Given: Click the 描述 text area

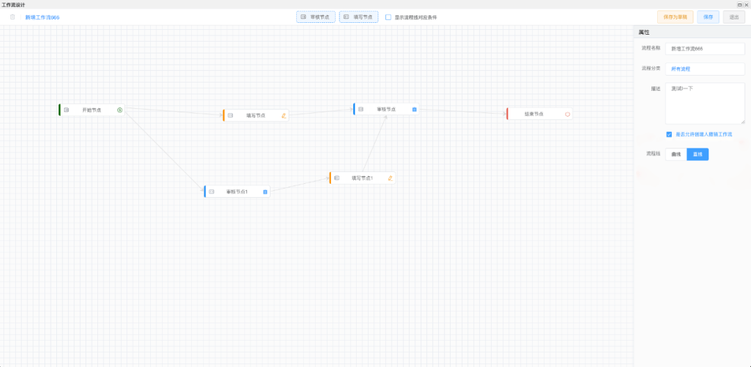Looking at the screenshot, I should 704,103.
